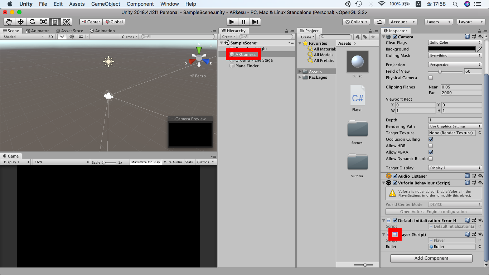489x275 pixels.
Task: Open macOS Spotlight search icon
Action: [455, 4]
